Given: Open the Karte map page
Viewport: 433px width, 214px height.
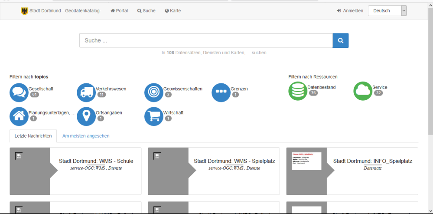Looking at the screenshot, I should (173, 11).
